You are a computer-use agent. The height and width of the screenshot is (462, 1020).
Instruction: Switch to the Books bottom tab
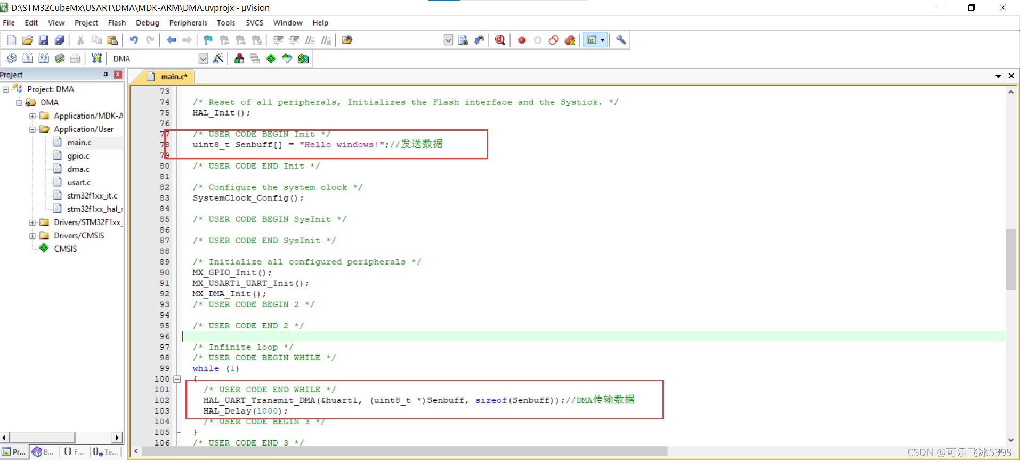[x=43, y=452]
